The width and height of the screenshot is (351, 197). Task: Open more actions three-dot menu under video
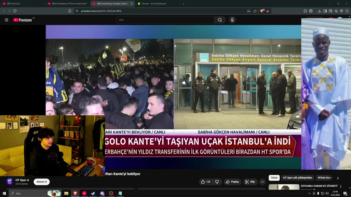pos(262,182)
